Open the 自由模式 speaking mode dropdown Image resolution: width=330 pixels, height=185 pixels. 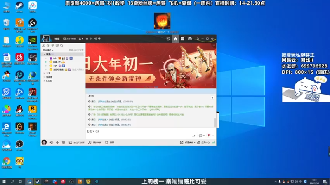click(48, 50)
